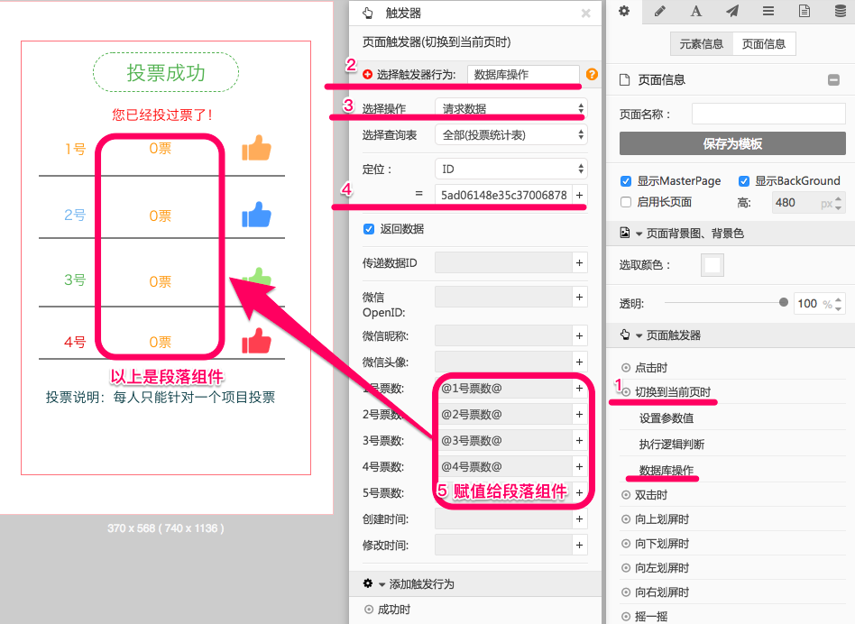
Task: Click the plus beside 传递数据ID field
Action: pos(579,263)
